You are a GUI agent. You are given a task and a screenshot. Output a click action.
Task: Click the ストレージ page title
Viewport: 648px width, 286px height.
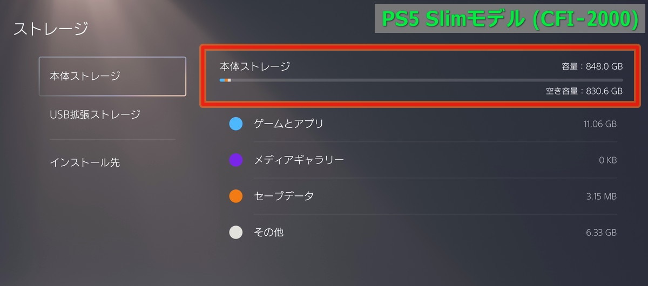point(51,29)
